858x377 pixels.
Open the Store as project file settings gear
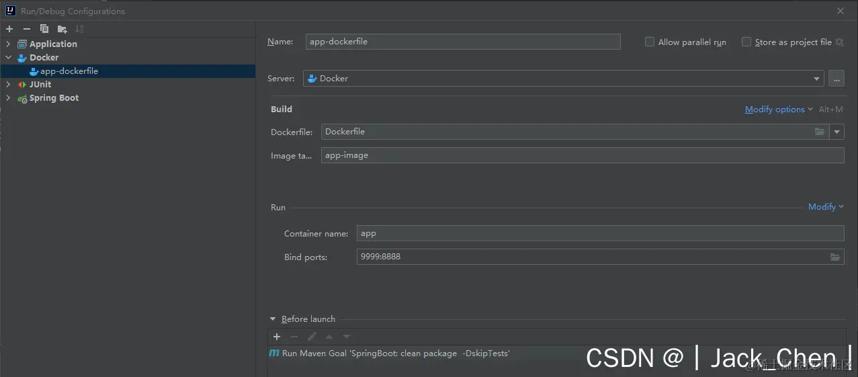pyautogui.click(x=839, y=42)
